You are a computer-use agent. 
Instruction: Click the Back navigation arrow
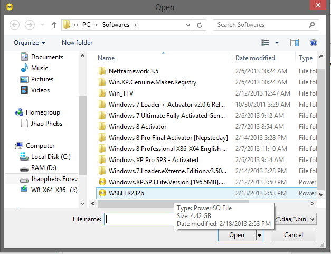tap(15, 25)
